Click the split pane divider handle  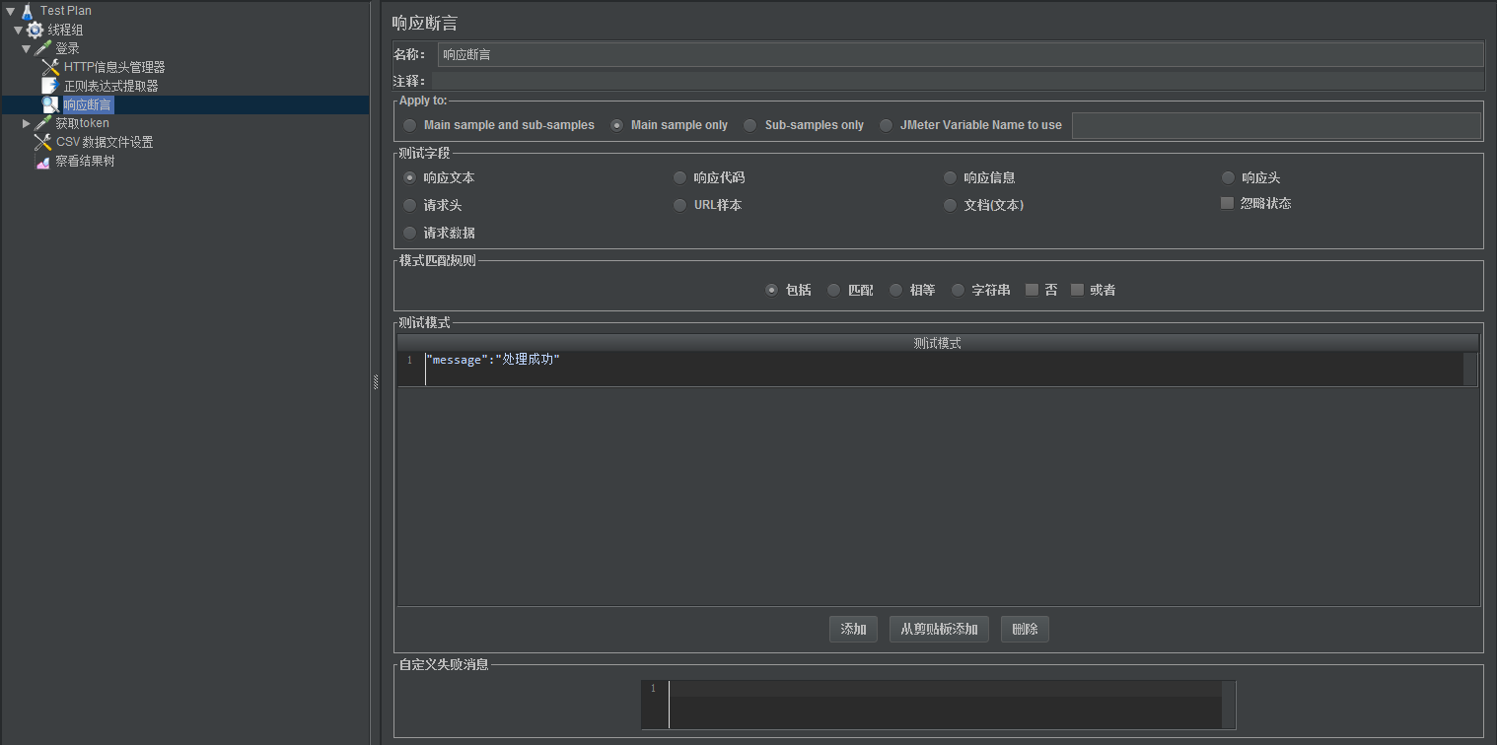(x=376, y=384)
